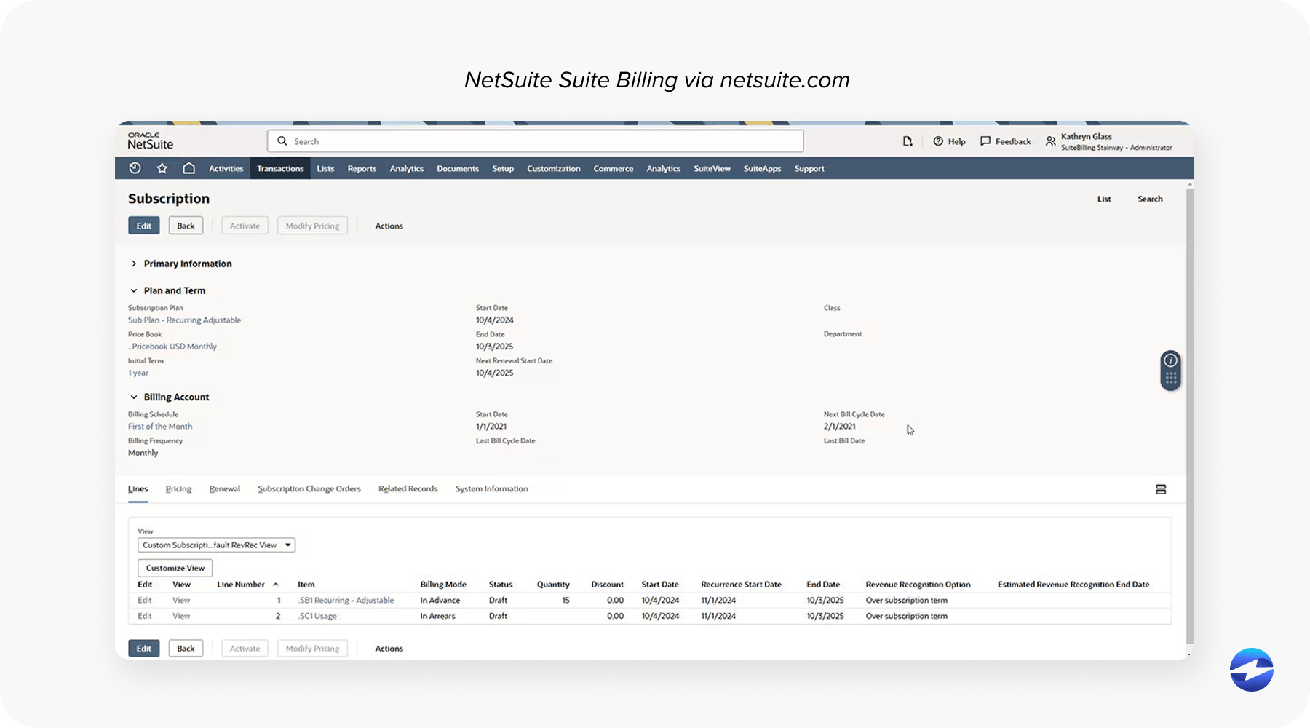The height and width of the screenshot is (728, 1310).
Task: Open the Setup menu
Action: pyautogui.click(x=503, y=168)
